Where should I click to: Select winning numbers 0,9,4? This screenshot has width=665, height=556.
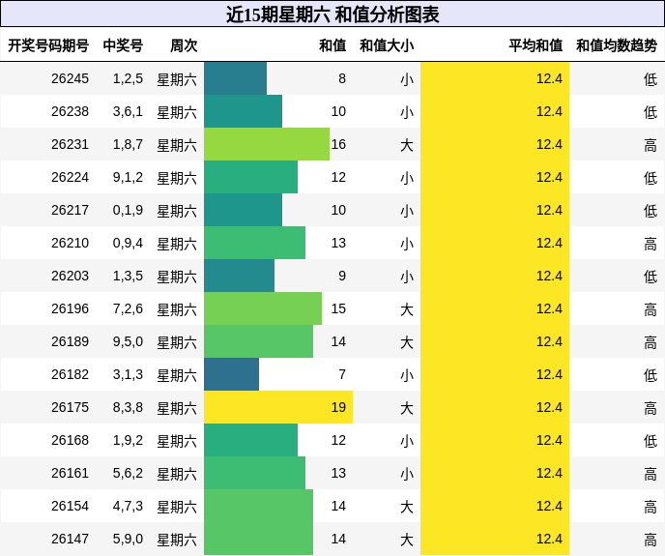(128, 243)
